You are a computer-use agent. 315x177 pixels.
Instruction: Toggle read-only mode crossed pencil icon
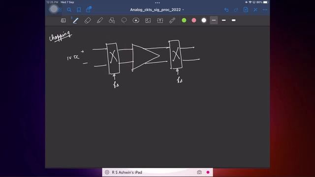click(255, 10)
